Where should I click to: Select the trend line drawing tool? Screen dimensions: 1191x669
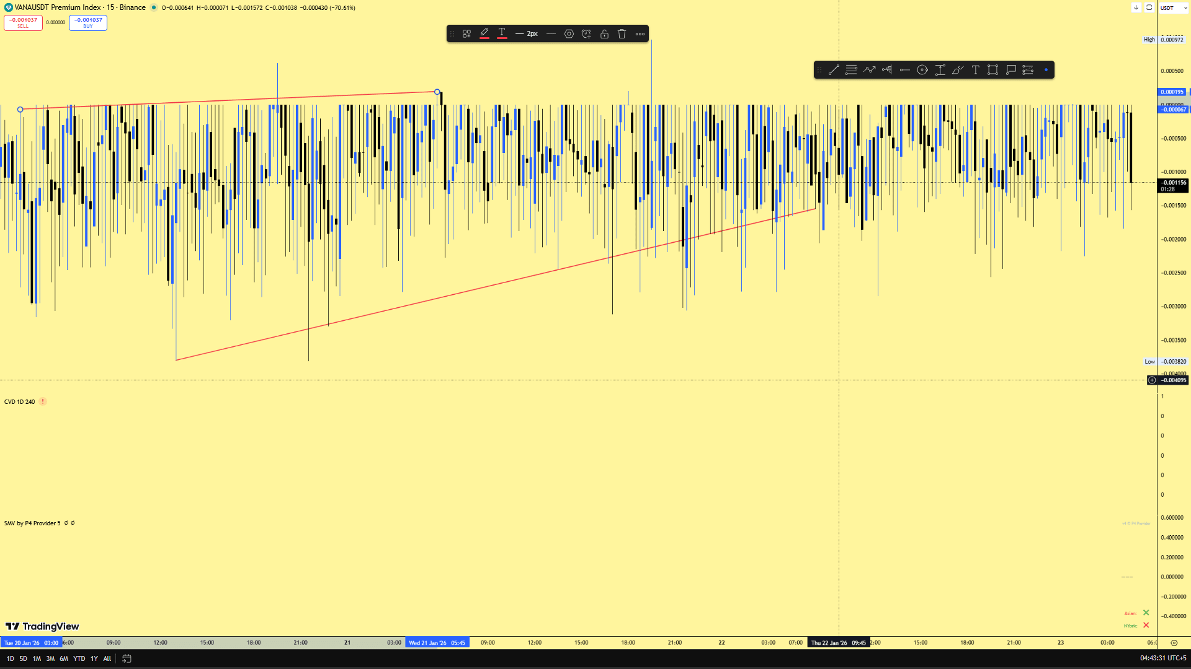coord(834,70)
